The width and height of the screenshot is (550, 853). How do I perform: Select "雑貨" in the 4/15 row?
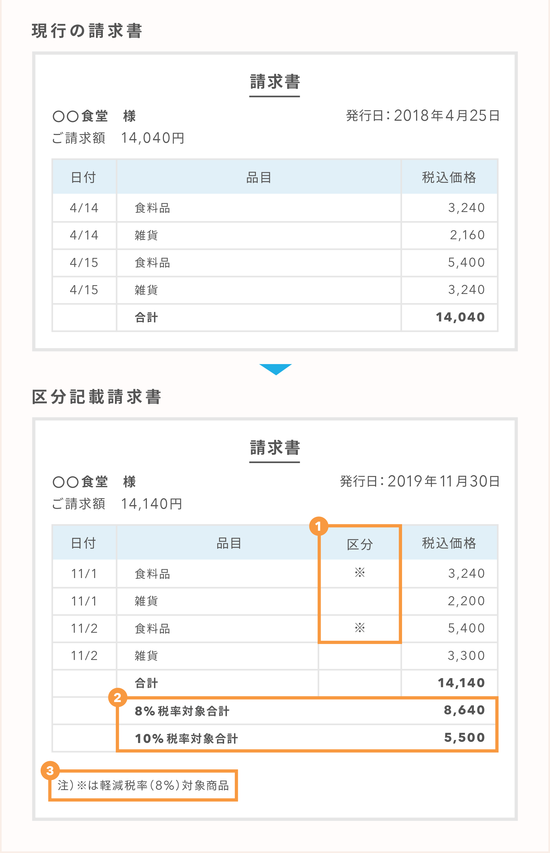(x=146, y=290)
